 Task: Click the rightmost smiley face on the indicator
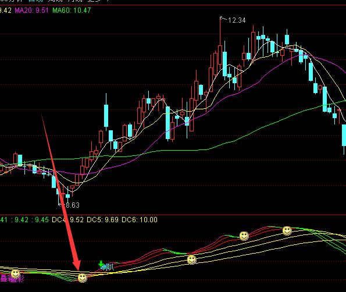pyautogui.click(x=287, y=231)
